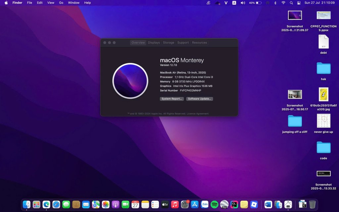
Task: Click the App Store Dock icon
Action: [195, 204]
